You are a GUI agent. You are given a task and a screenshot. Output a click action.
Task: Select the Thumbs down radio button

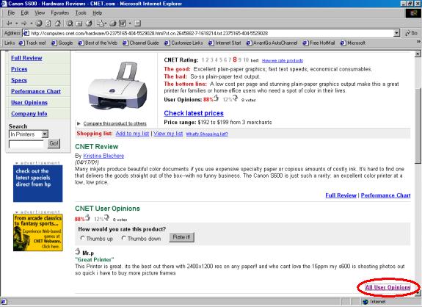124,238
